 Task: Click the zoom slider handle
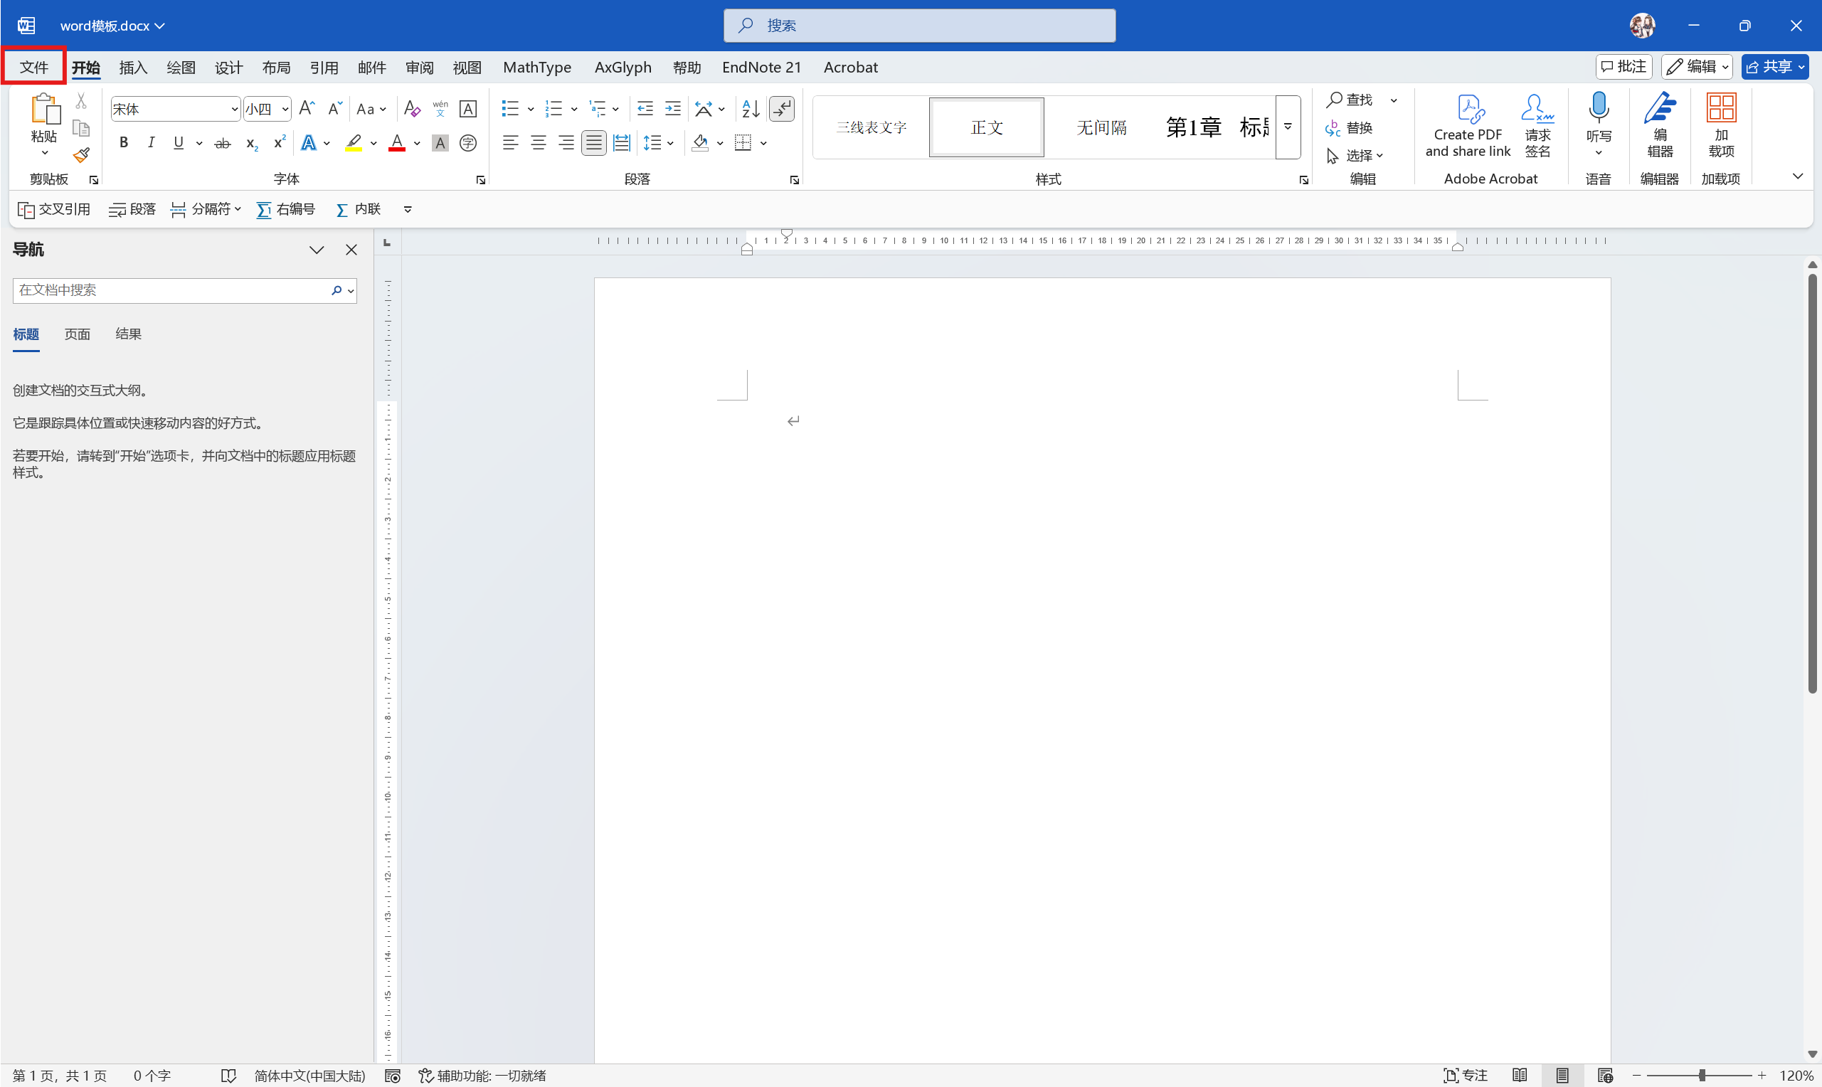pos(1702,1076)
